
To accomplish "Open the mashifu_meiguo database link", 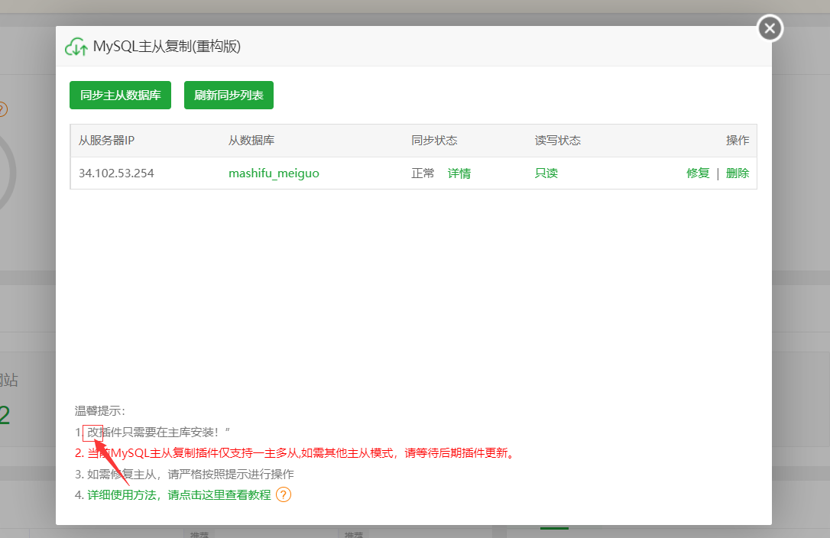I will (x=274, y=173).
